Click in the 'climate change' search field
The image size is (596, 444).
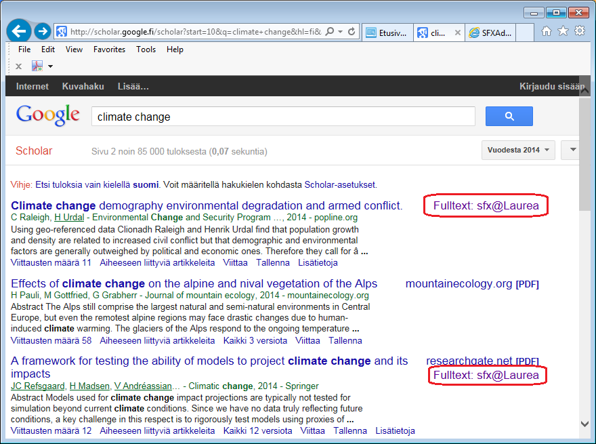[x=283, y=117]
